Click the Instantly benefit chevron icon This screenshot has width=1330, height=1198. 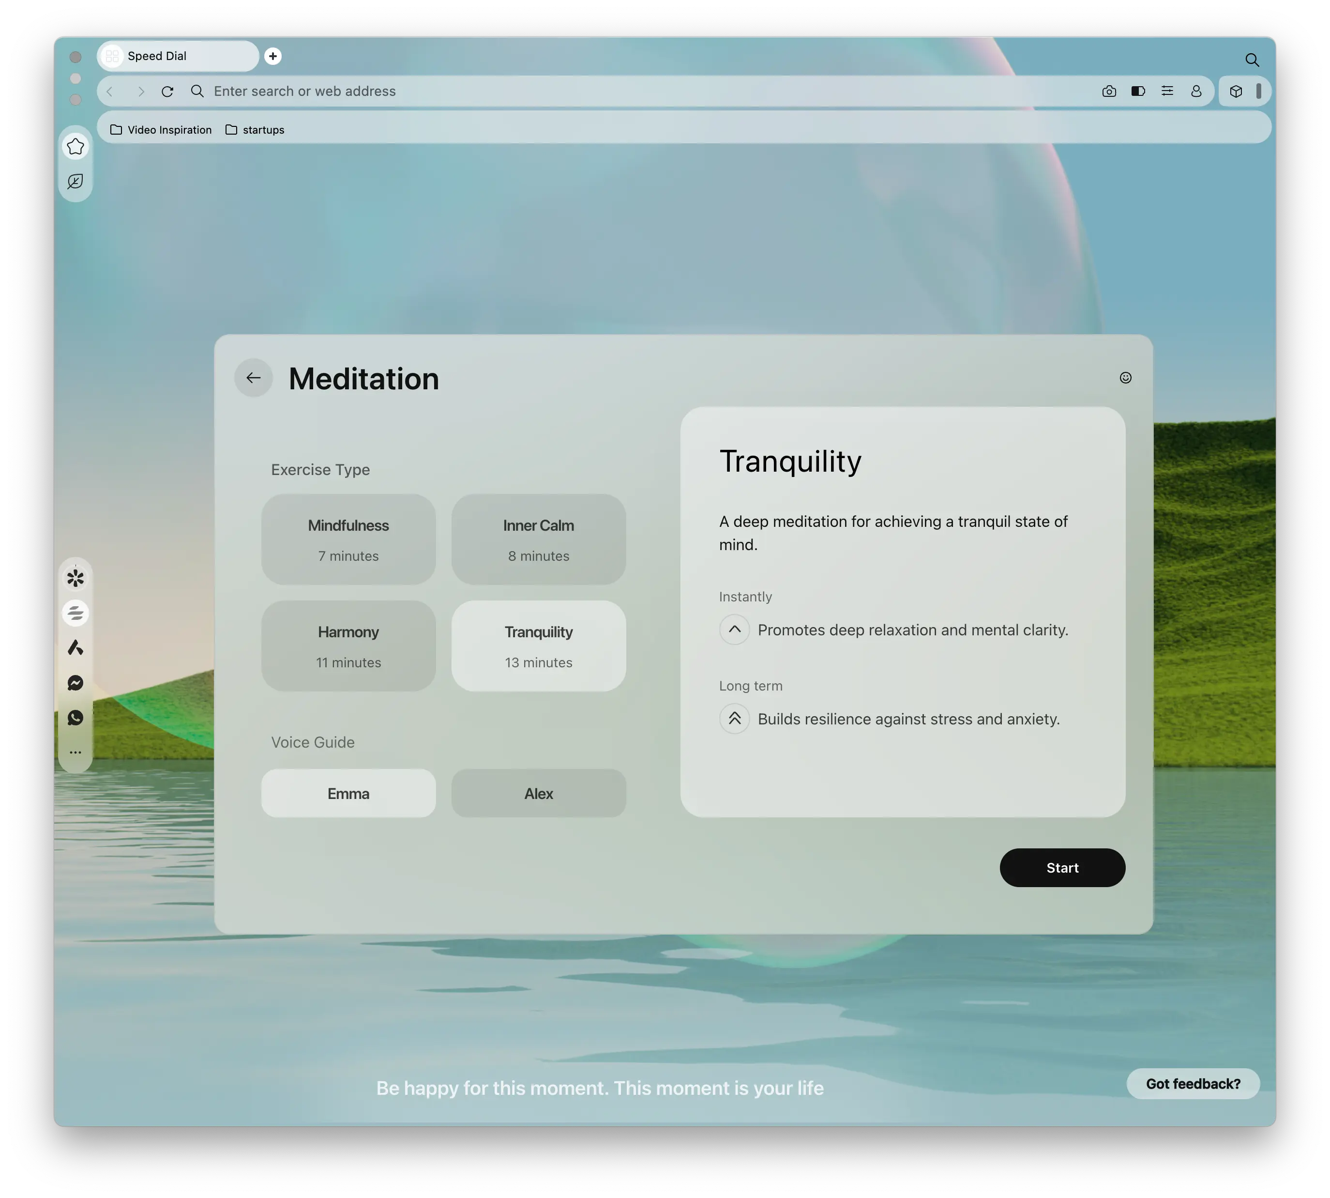tap(735, 630)
